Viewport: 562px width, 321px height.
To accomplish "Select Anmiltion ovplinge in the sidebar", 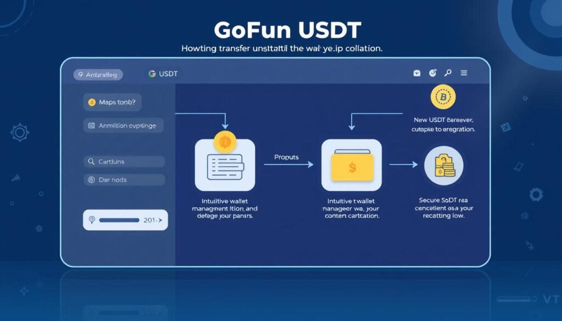I will click(x=123, y=126).
